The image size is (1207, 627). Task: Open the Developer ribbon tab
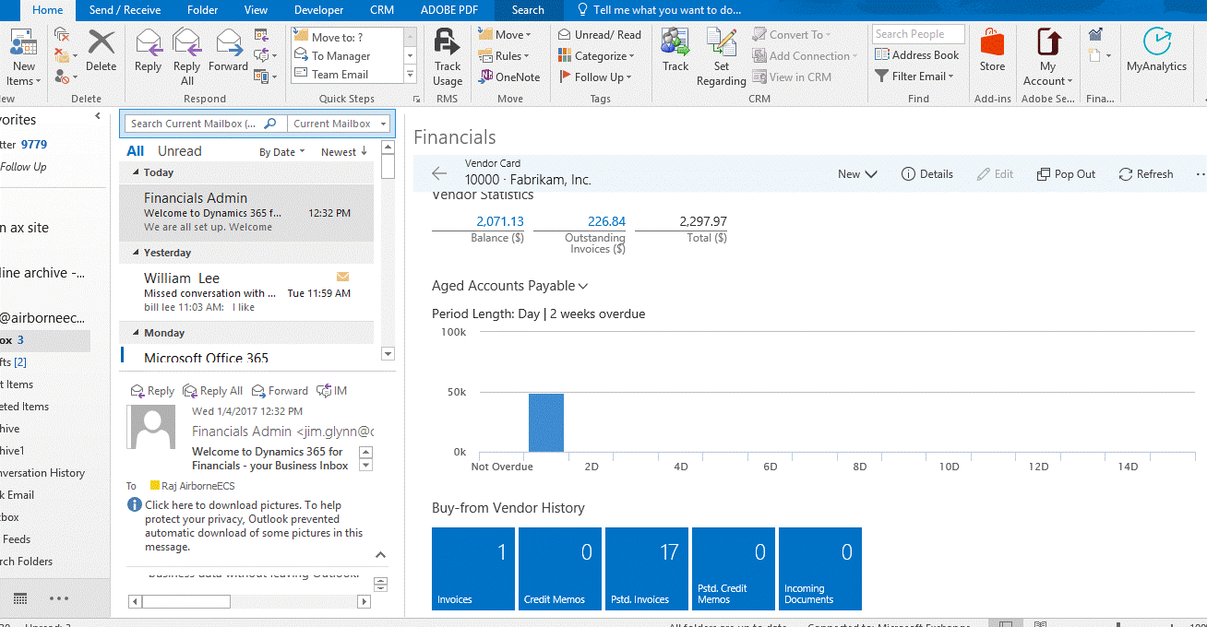click(318, 10)
